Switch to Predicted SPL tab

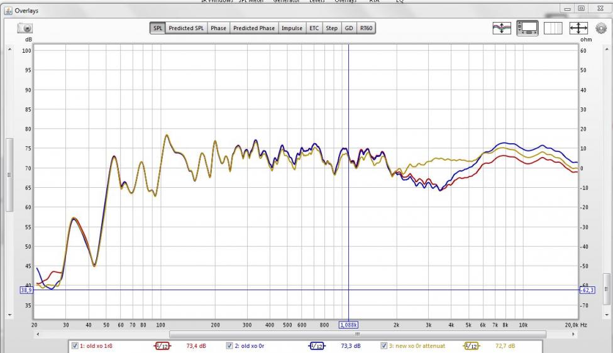click(x=186, y=28)
